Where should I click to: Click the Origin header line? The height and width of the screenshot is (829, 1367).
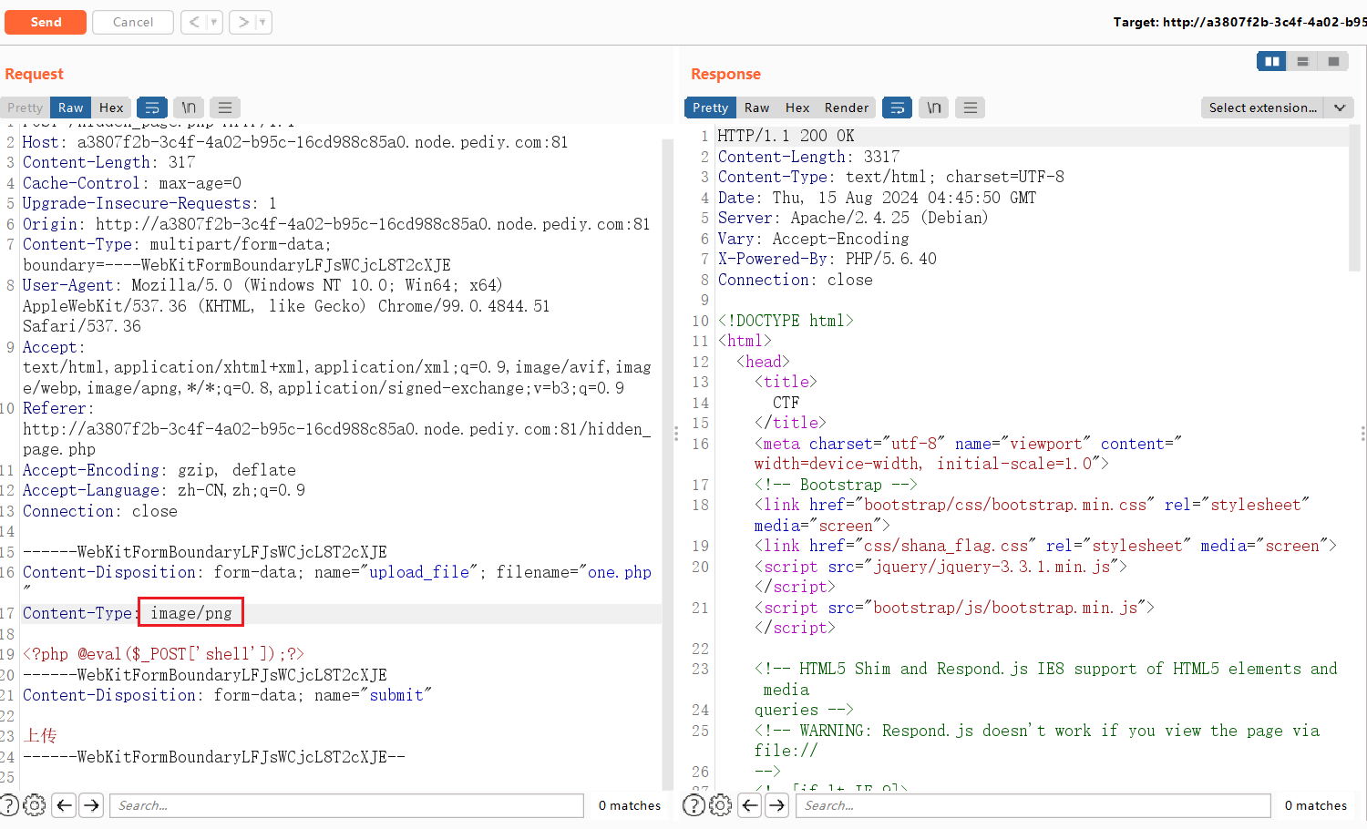tap(336, 224)
